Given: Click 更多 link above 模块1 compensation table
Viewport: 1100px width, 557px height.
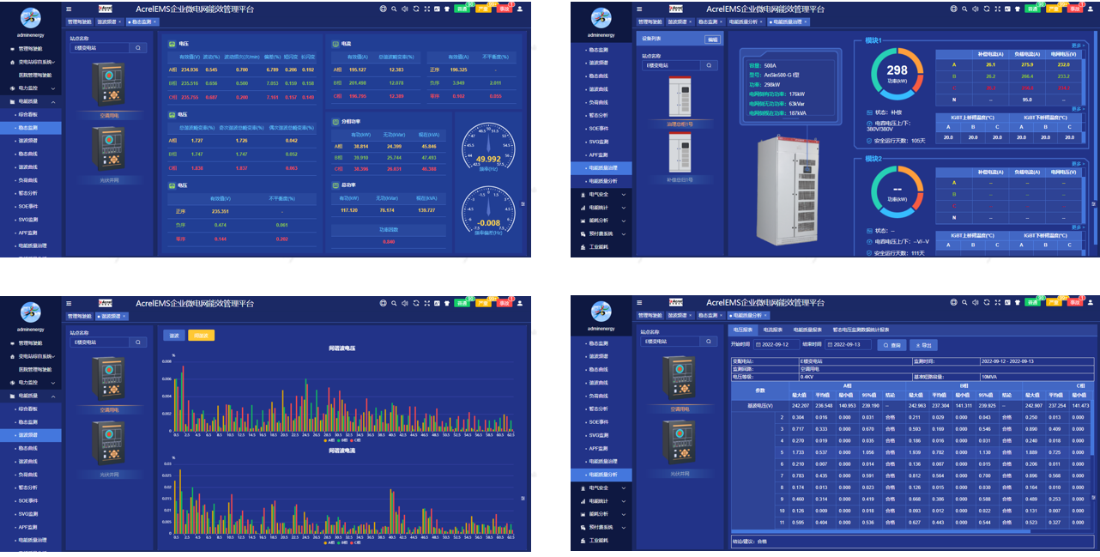Looking at the screenshot, I should tap(1077, 45).
